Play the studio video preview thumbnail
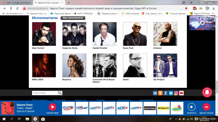The width and height of the screenshot is (218, 122). click(202, 23)
